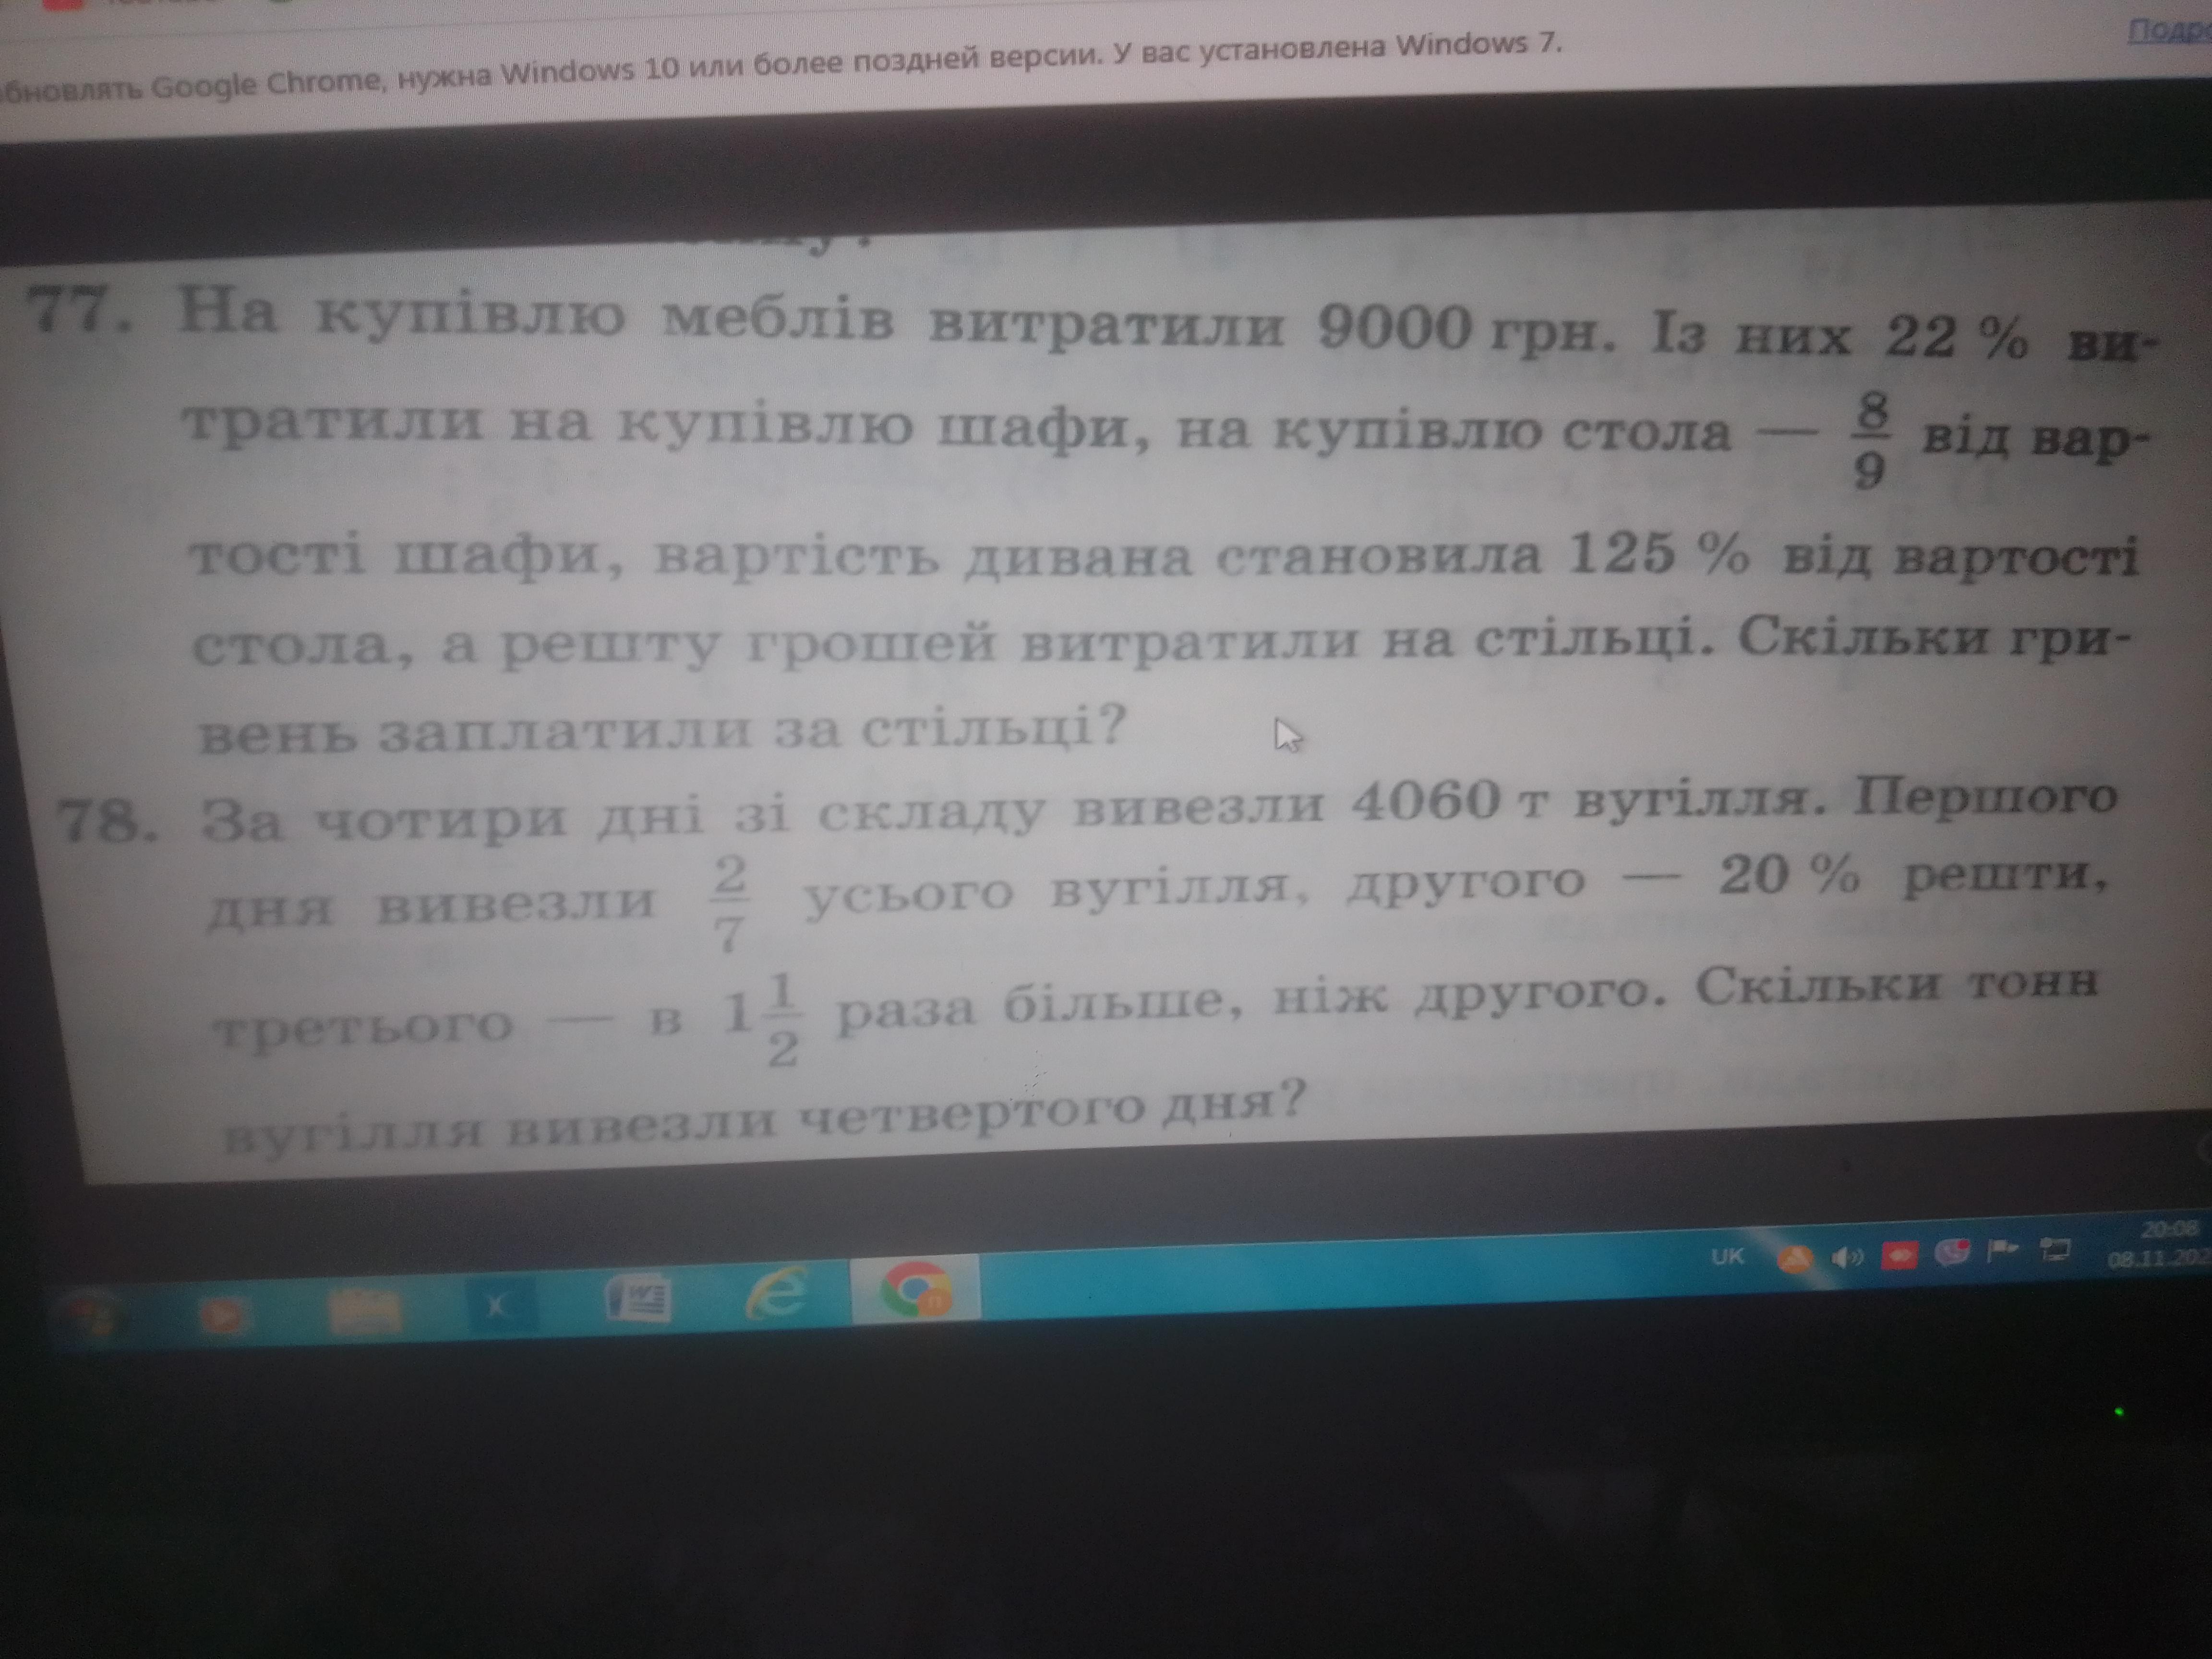Viewport: 2212px width, 1659px height.
Task: Click the UK language indicator
Action: click(x=1727, y=1257)
